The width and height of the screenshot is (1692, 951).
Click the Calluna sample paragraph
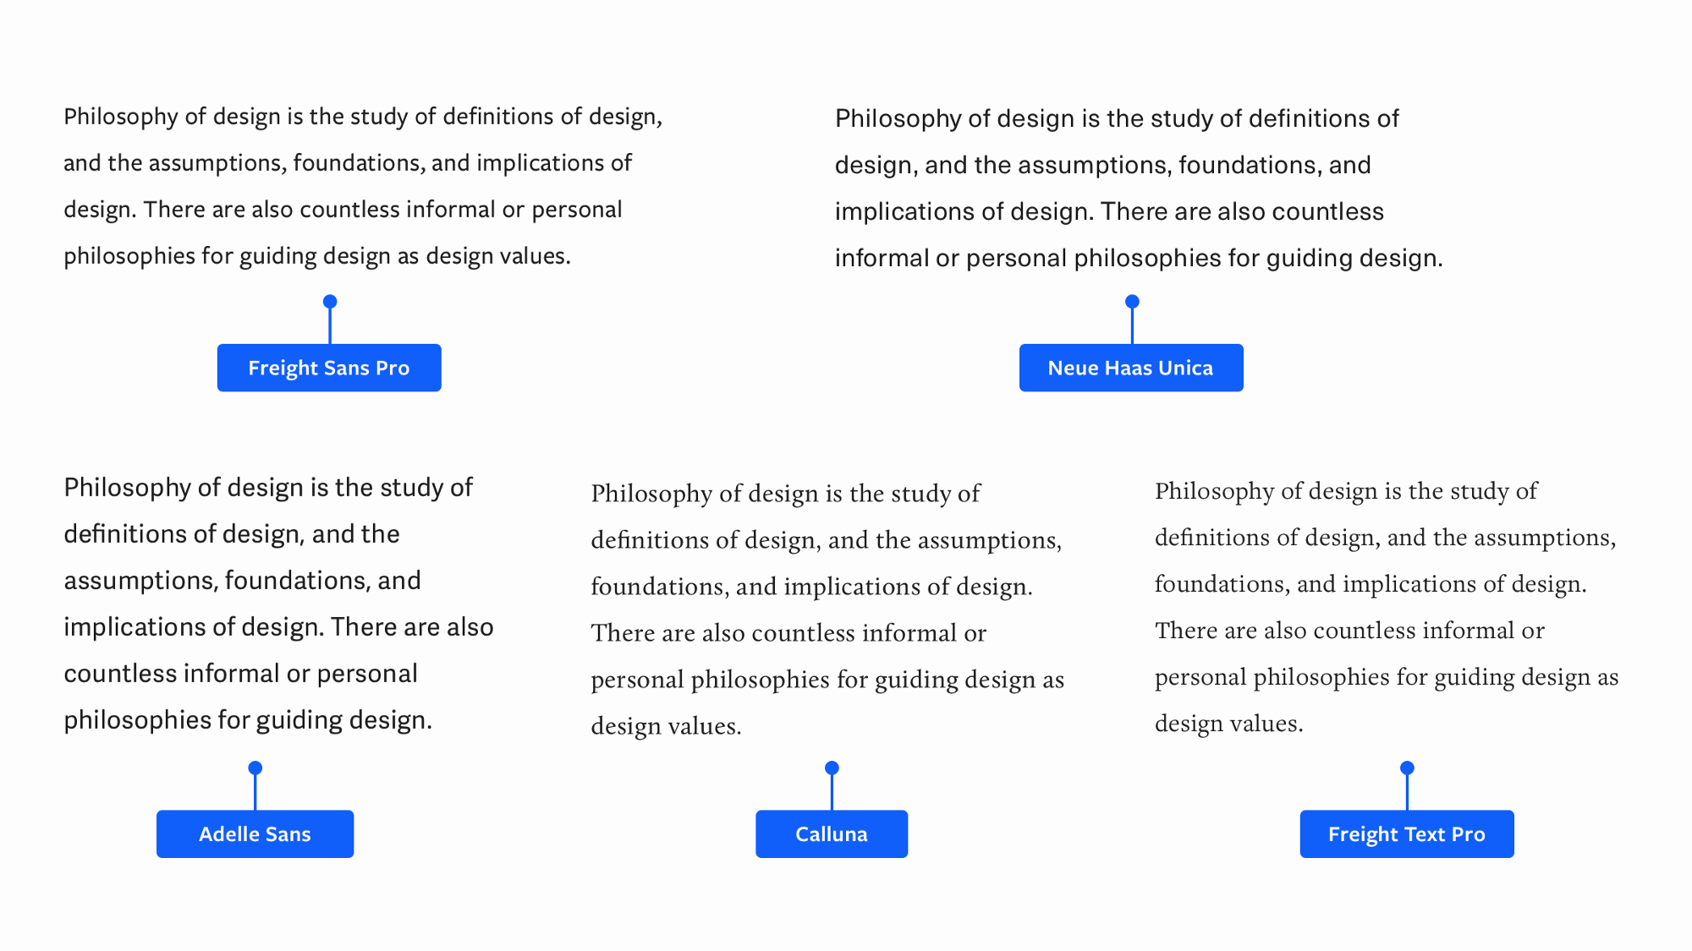point(827,609)
